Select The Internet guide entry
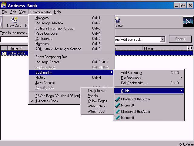194x146 pixels. click(97, 91)
